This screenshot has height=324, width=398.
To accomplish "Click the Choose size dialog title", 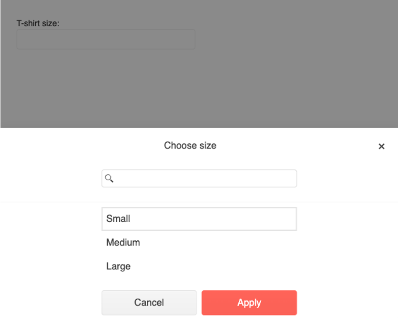I will [x=190, y=146].
